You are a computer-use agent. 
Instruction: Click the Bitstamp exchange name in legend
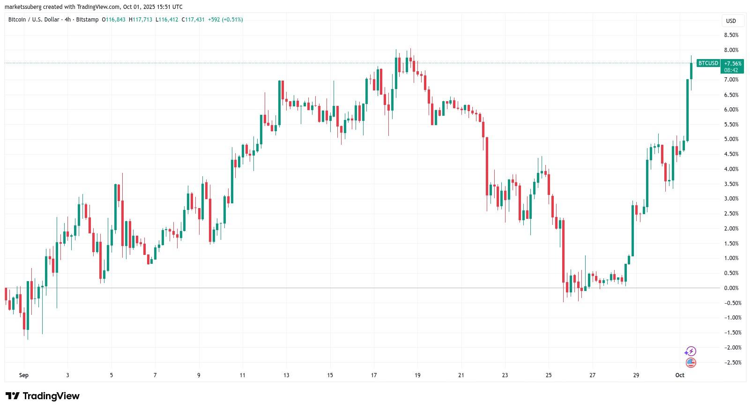[88, 20]
